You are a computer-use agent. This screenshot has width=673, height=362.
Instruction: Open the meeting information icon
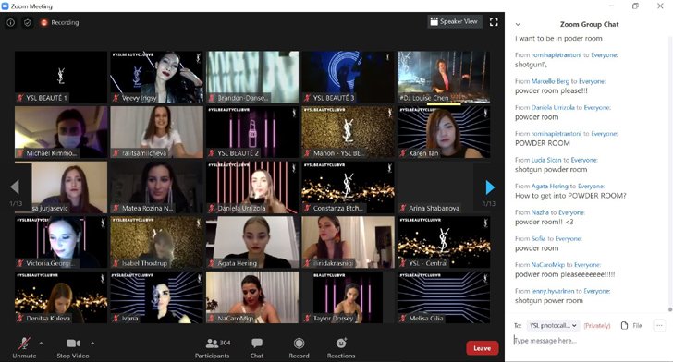[11, 22]
